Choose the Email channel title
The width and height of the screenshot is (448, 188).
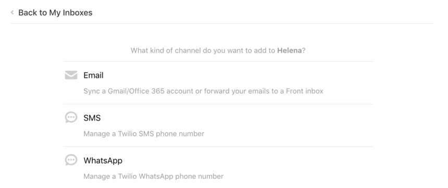click(x=93, y=75)
